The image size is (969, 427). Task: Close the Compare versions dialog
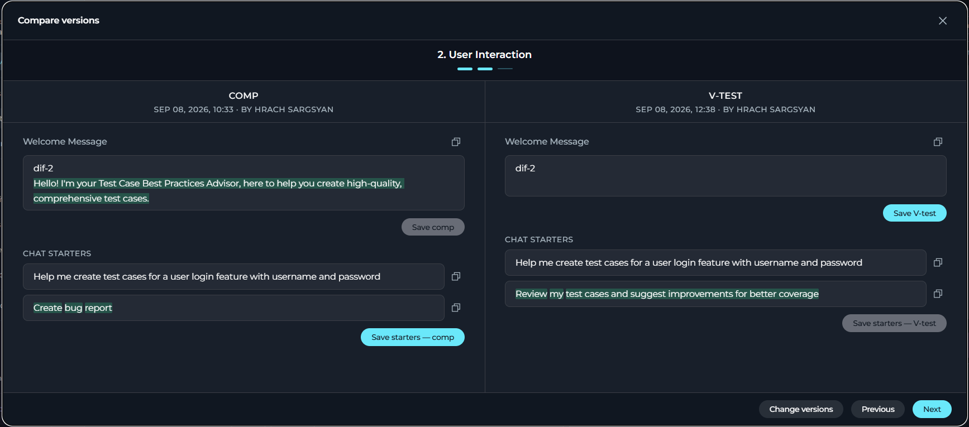(943, 21)
